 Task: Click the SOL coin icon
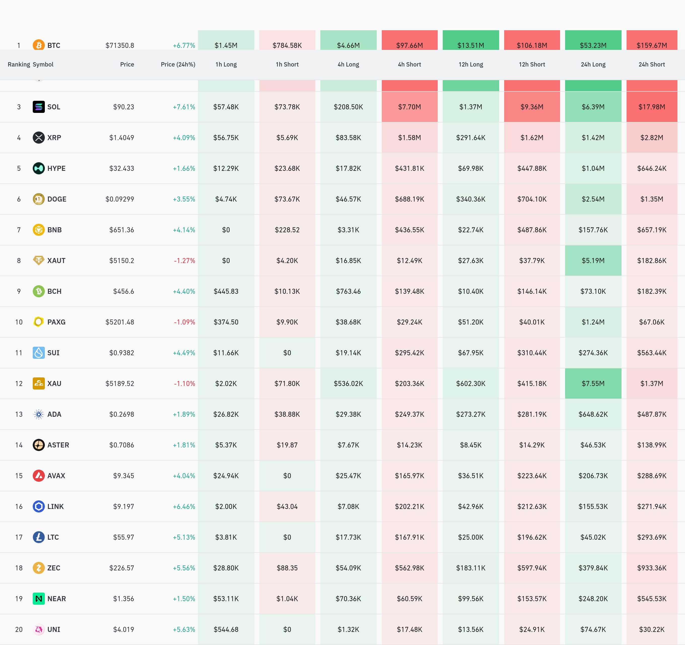[39, 107]
